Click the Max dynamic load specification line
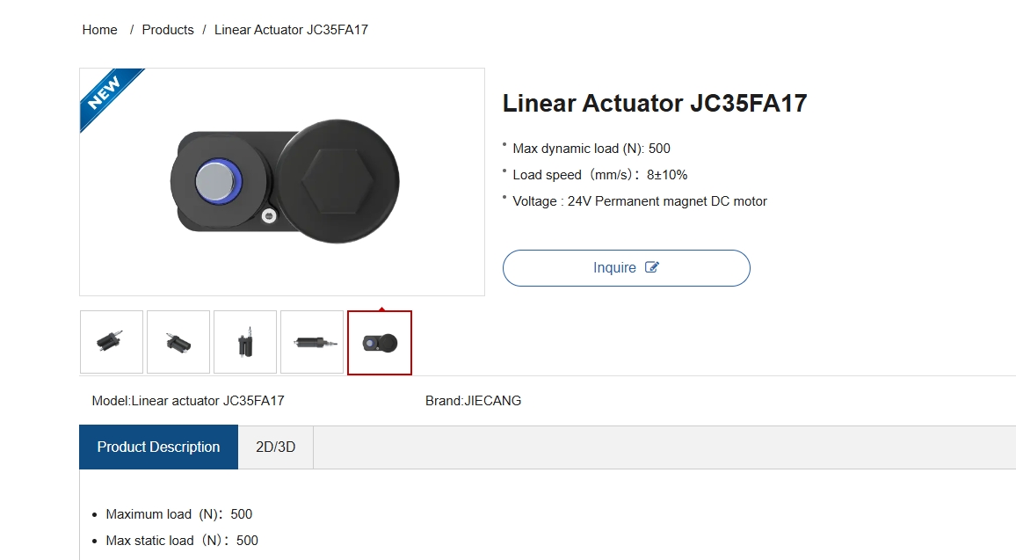The height and width of the screenshot is (560, 1016). (591, 149)
